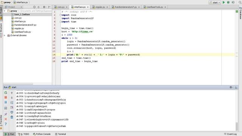The image size is (242, 136).
Task: Close the RandomGeneratorLP.py tab
Action: [x=139, y=7]
